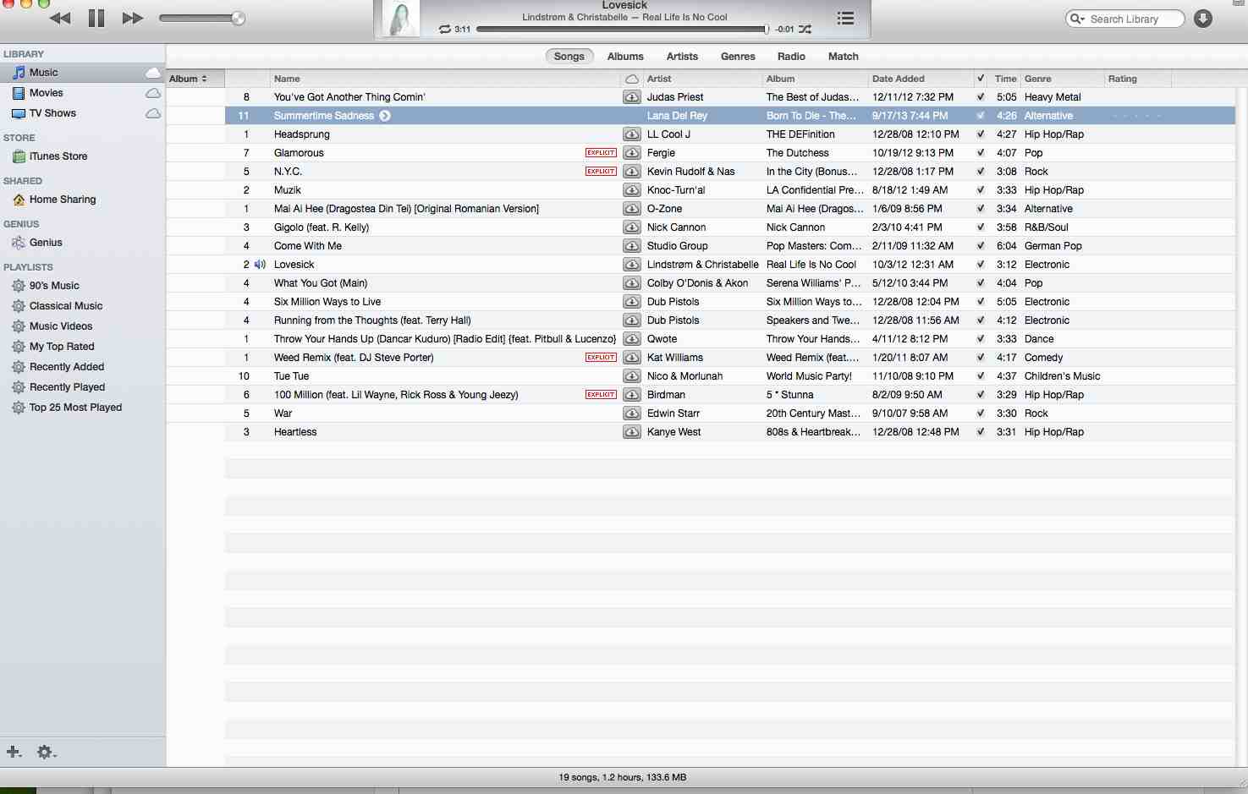Sort songs by the Name column

pyautogui.click(x=445, y=79)
